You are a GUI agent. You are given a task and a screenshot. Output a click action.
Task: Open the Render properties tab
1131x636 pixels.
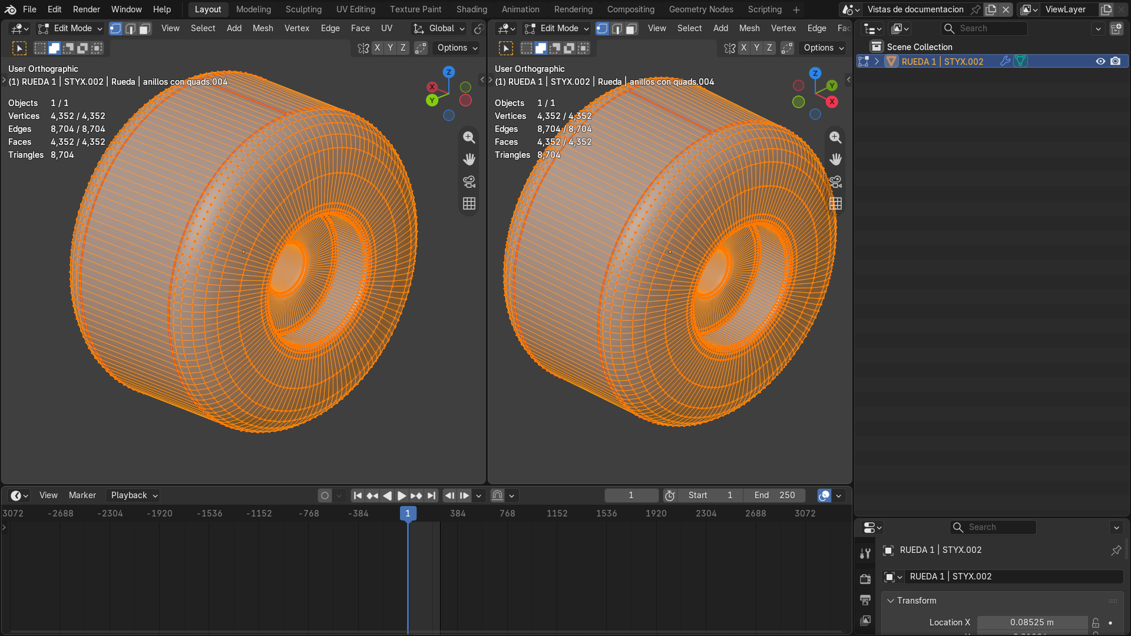click(x=865, y=579)
